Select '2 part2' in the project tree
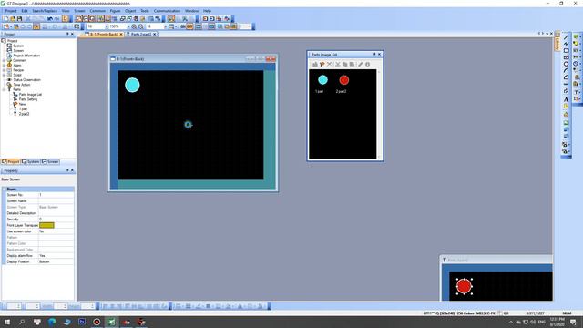 pyautogui.click(x=24, y=114)
